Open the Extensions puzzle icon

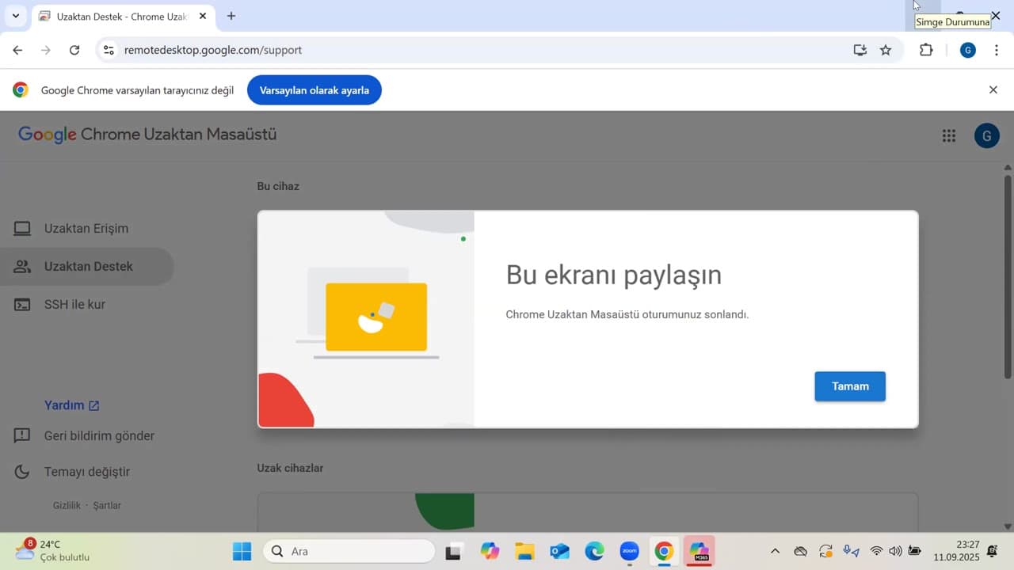(926, 50)
